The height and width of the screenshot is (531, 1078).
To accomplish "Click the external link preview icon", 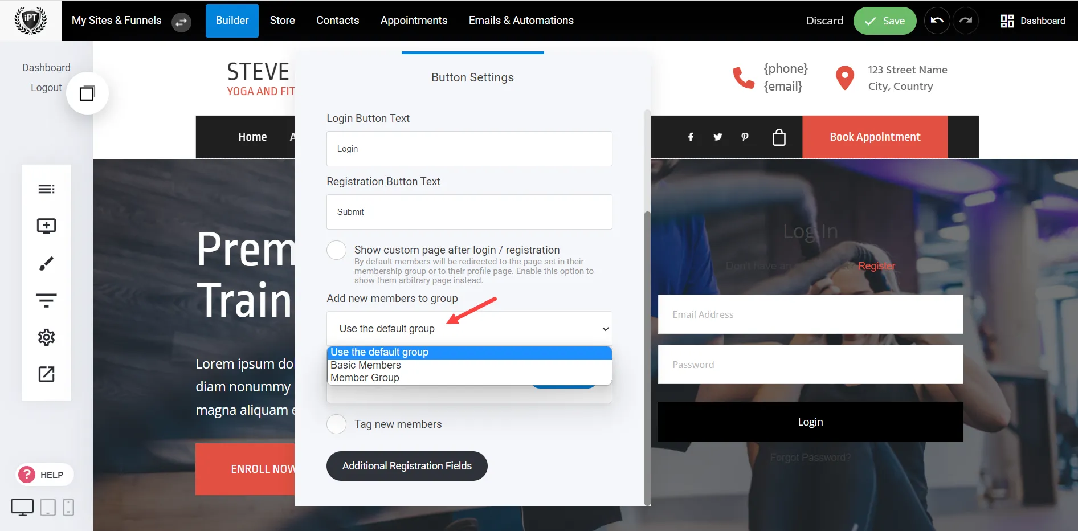I will 46,374.
